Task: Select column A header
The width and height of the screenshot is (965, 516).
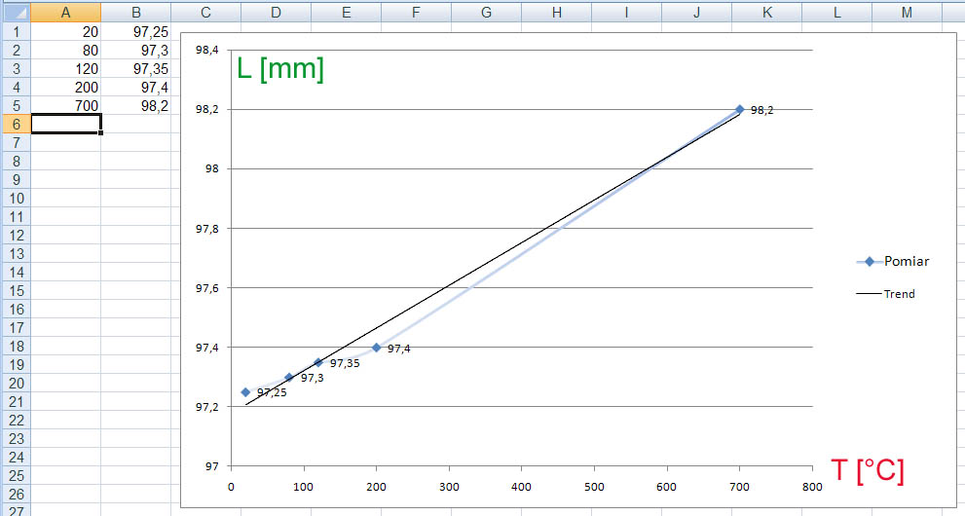Action: (x=65, y=12)
